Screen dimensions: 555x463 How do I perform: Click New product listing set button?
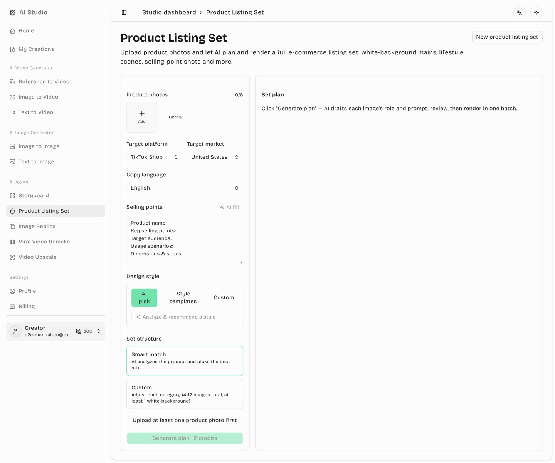(x=507, y=37)
